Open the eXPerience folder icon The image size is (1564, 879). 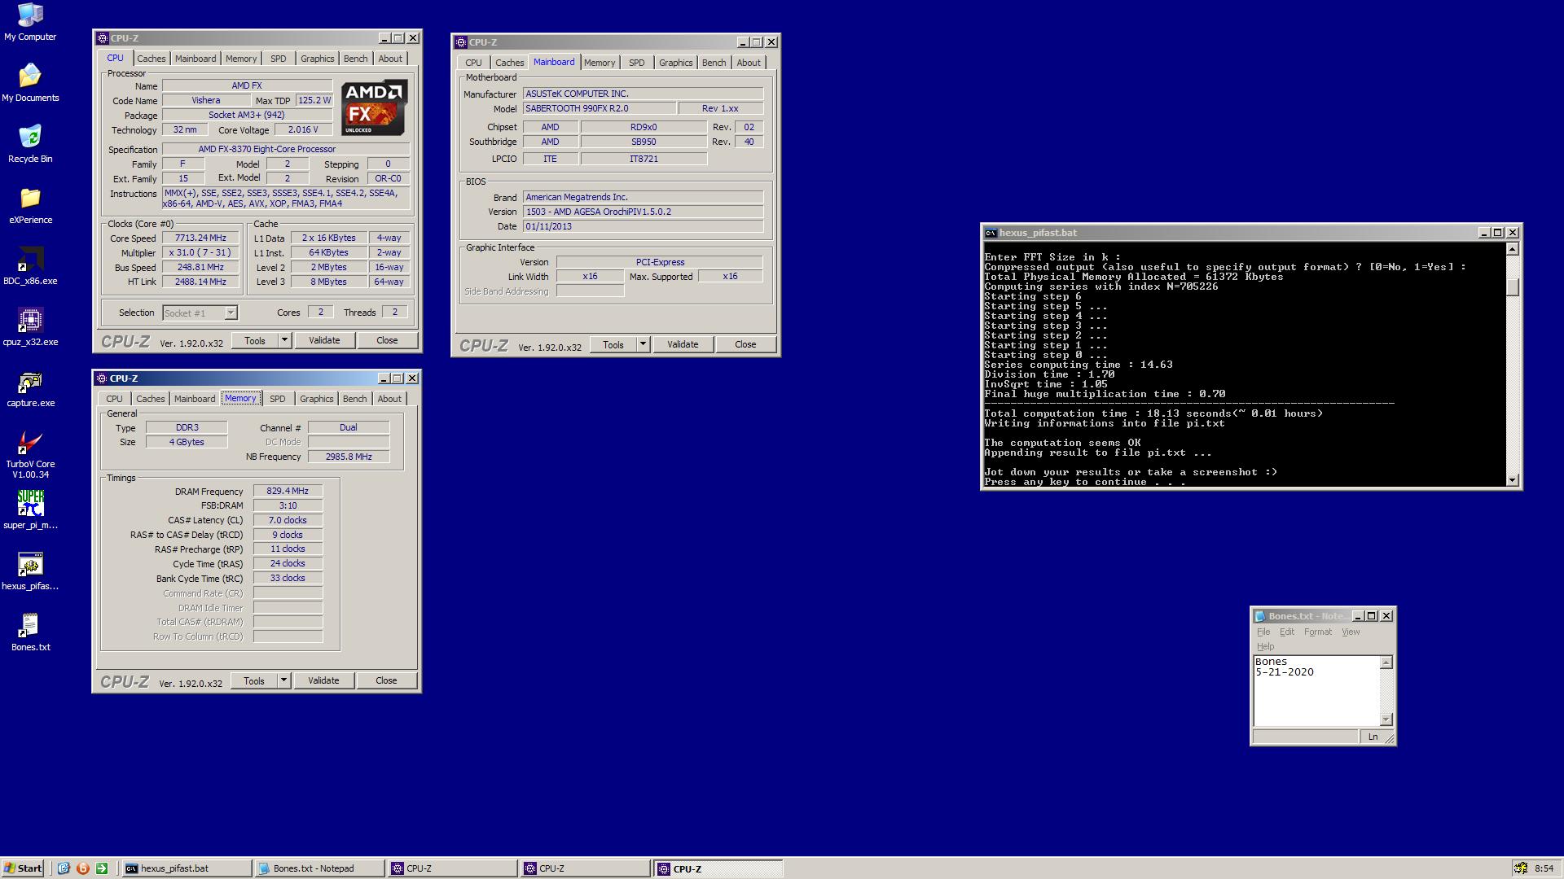[30, 204]
